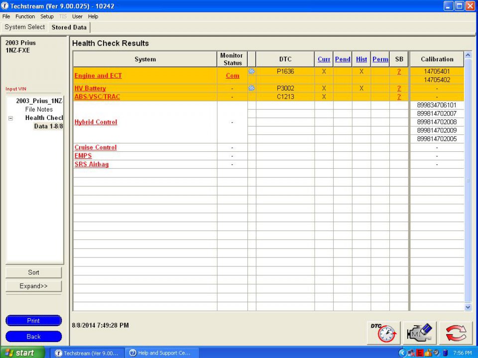Open the HV Battery system link
478x358 pixels.
pos(90,89)
